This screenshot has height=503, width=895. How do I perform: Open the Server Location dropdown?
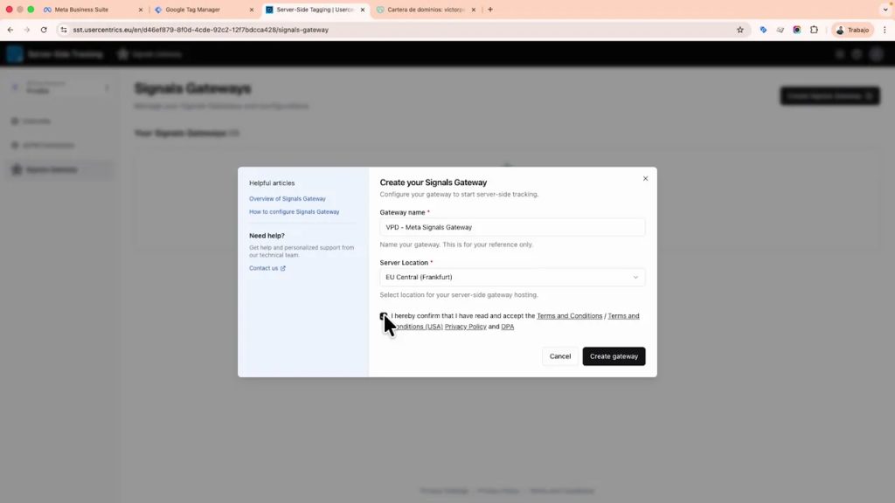[x=512, y=277]
